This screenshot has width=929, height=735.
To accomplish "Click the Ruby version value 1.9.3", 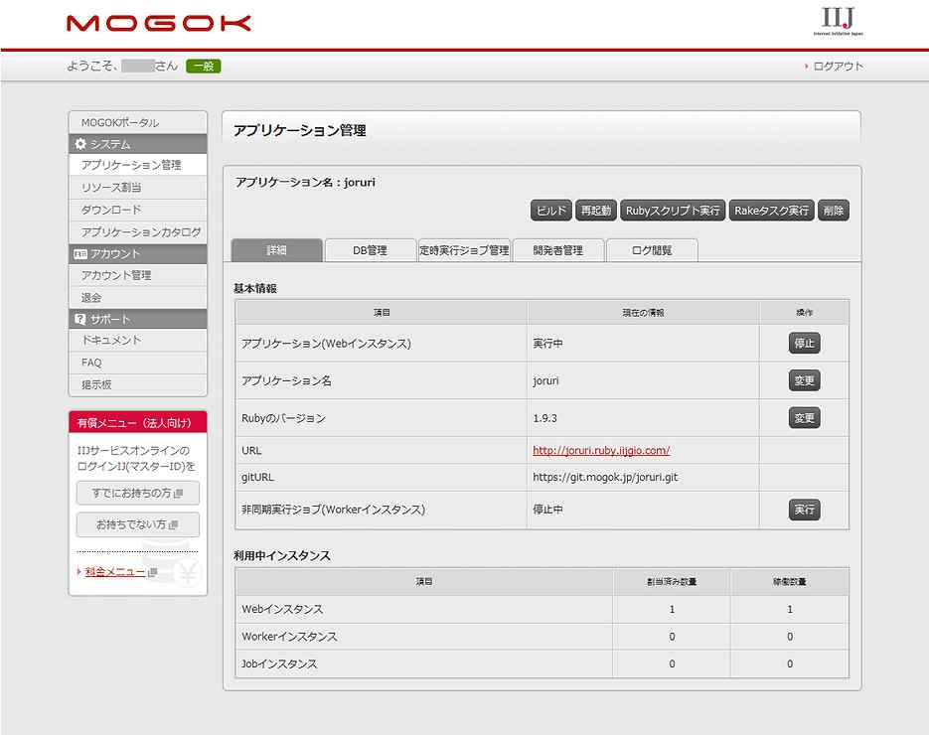I will click(x=545, y=418).
